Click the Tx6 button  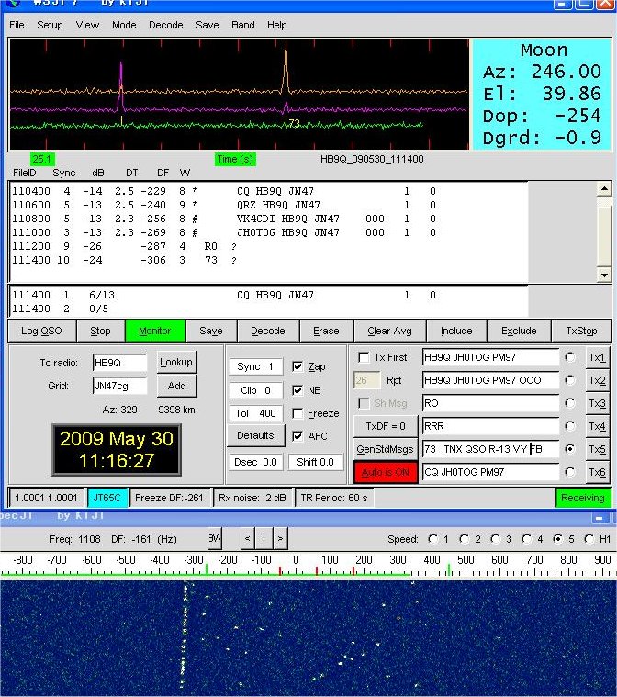click(597, 472)
